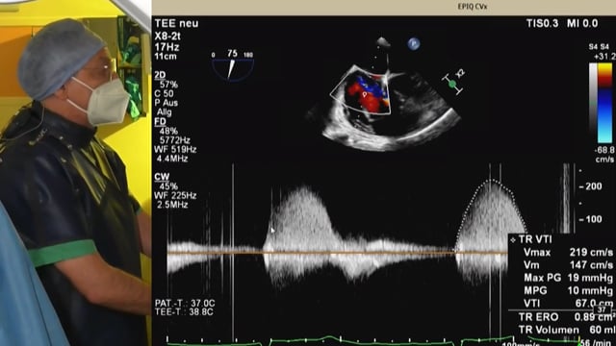The width and height of the screenshot is (616, 346).
Task: Click the C 50 compression setting
Action: [165, 93]
